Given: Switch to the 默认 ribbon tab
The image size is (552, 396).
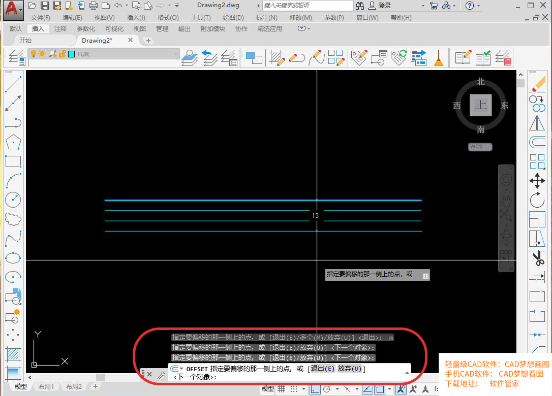Looking at the screenshot, I should point(15,28).
